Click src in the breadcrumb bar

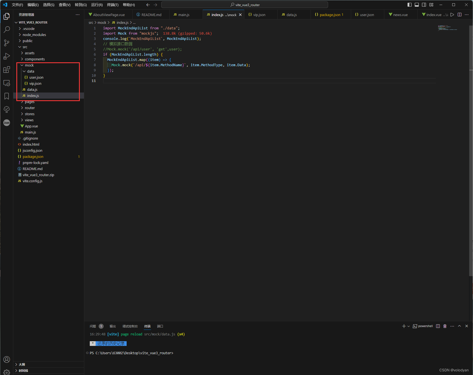91,22
